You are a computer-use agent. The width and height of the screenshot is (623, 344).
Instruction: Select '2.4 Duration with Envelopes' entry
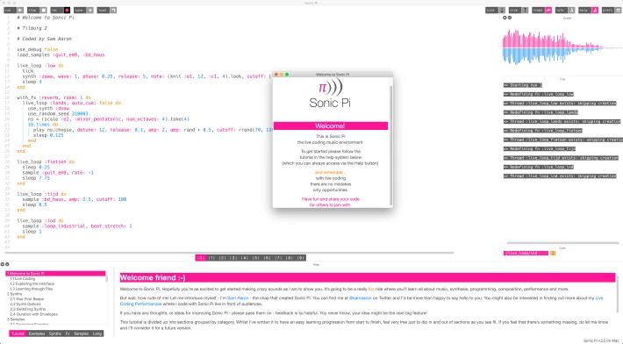(55, 314)
